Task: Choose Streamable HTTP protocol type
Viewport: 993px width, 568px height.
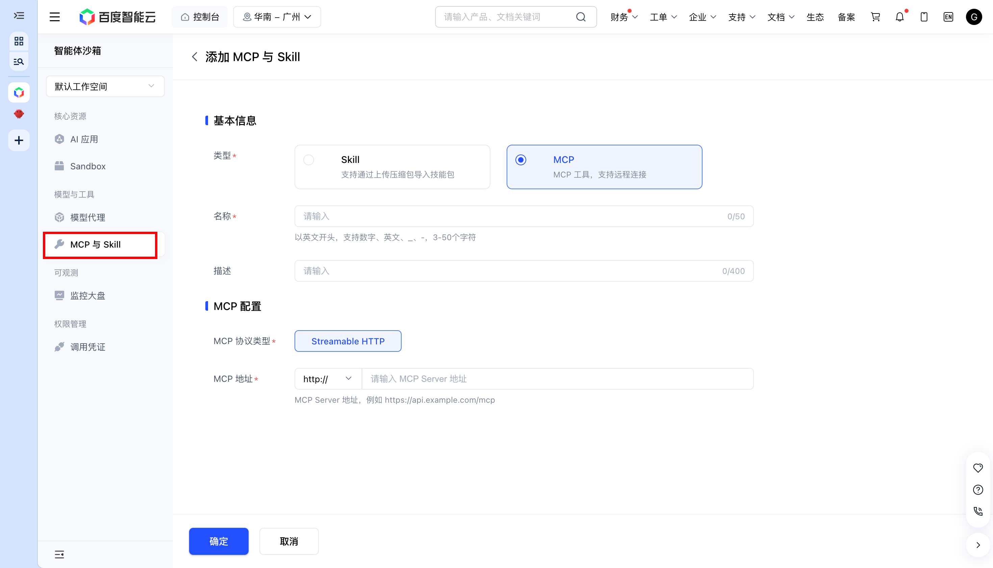Action: click(x=348, y=341)
